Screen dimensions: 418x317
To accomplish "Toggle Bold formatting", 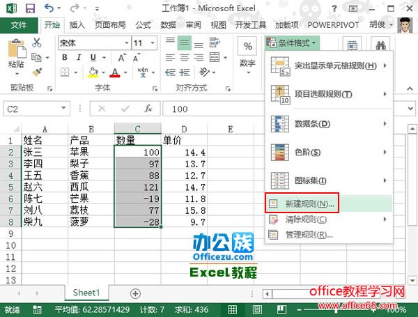I will pos(65,58).
